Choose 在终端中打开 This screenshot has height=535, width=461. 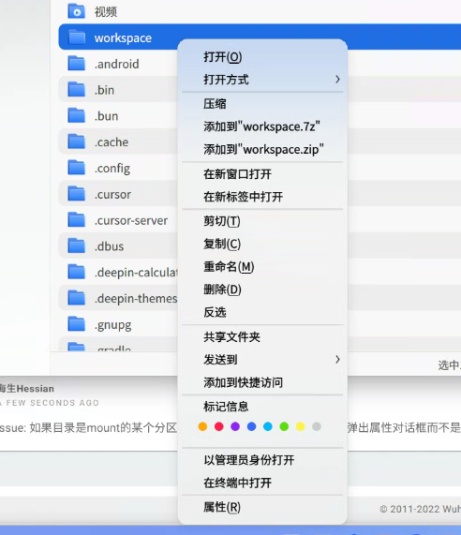pyautogui.click(x=262, y=483)
